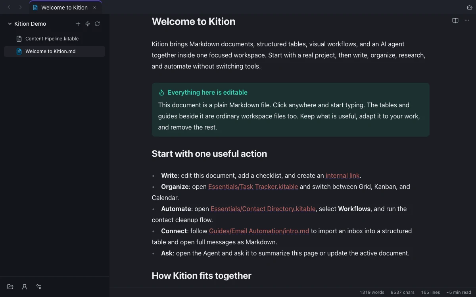Open folder icon in sidebar footer
476x297 pixels.
pos(10,287)
